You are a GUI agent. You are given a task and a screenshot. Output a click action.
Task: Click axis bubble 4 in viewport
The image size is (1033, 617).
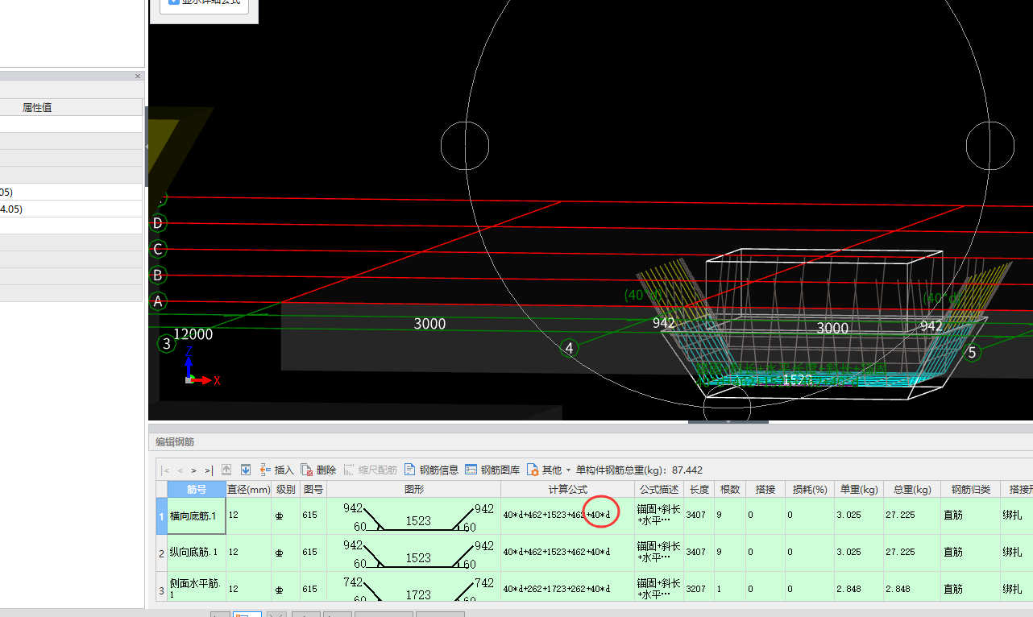pyautogui.click(x=569, y=348)
